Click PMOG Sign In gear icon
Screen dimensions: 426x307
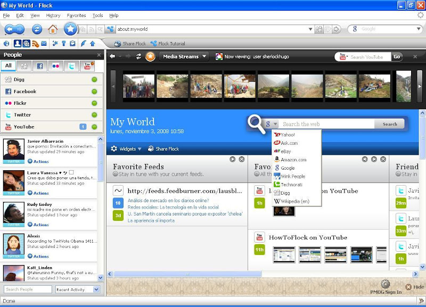tap(385, 284)
